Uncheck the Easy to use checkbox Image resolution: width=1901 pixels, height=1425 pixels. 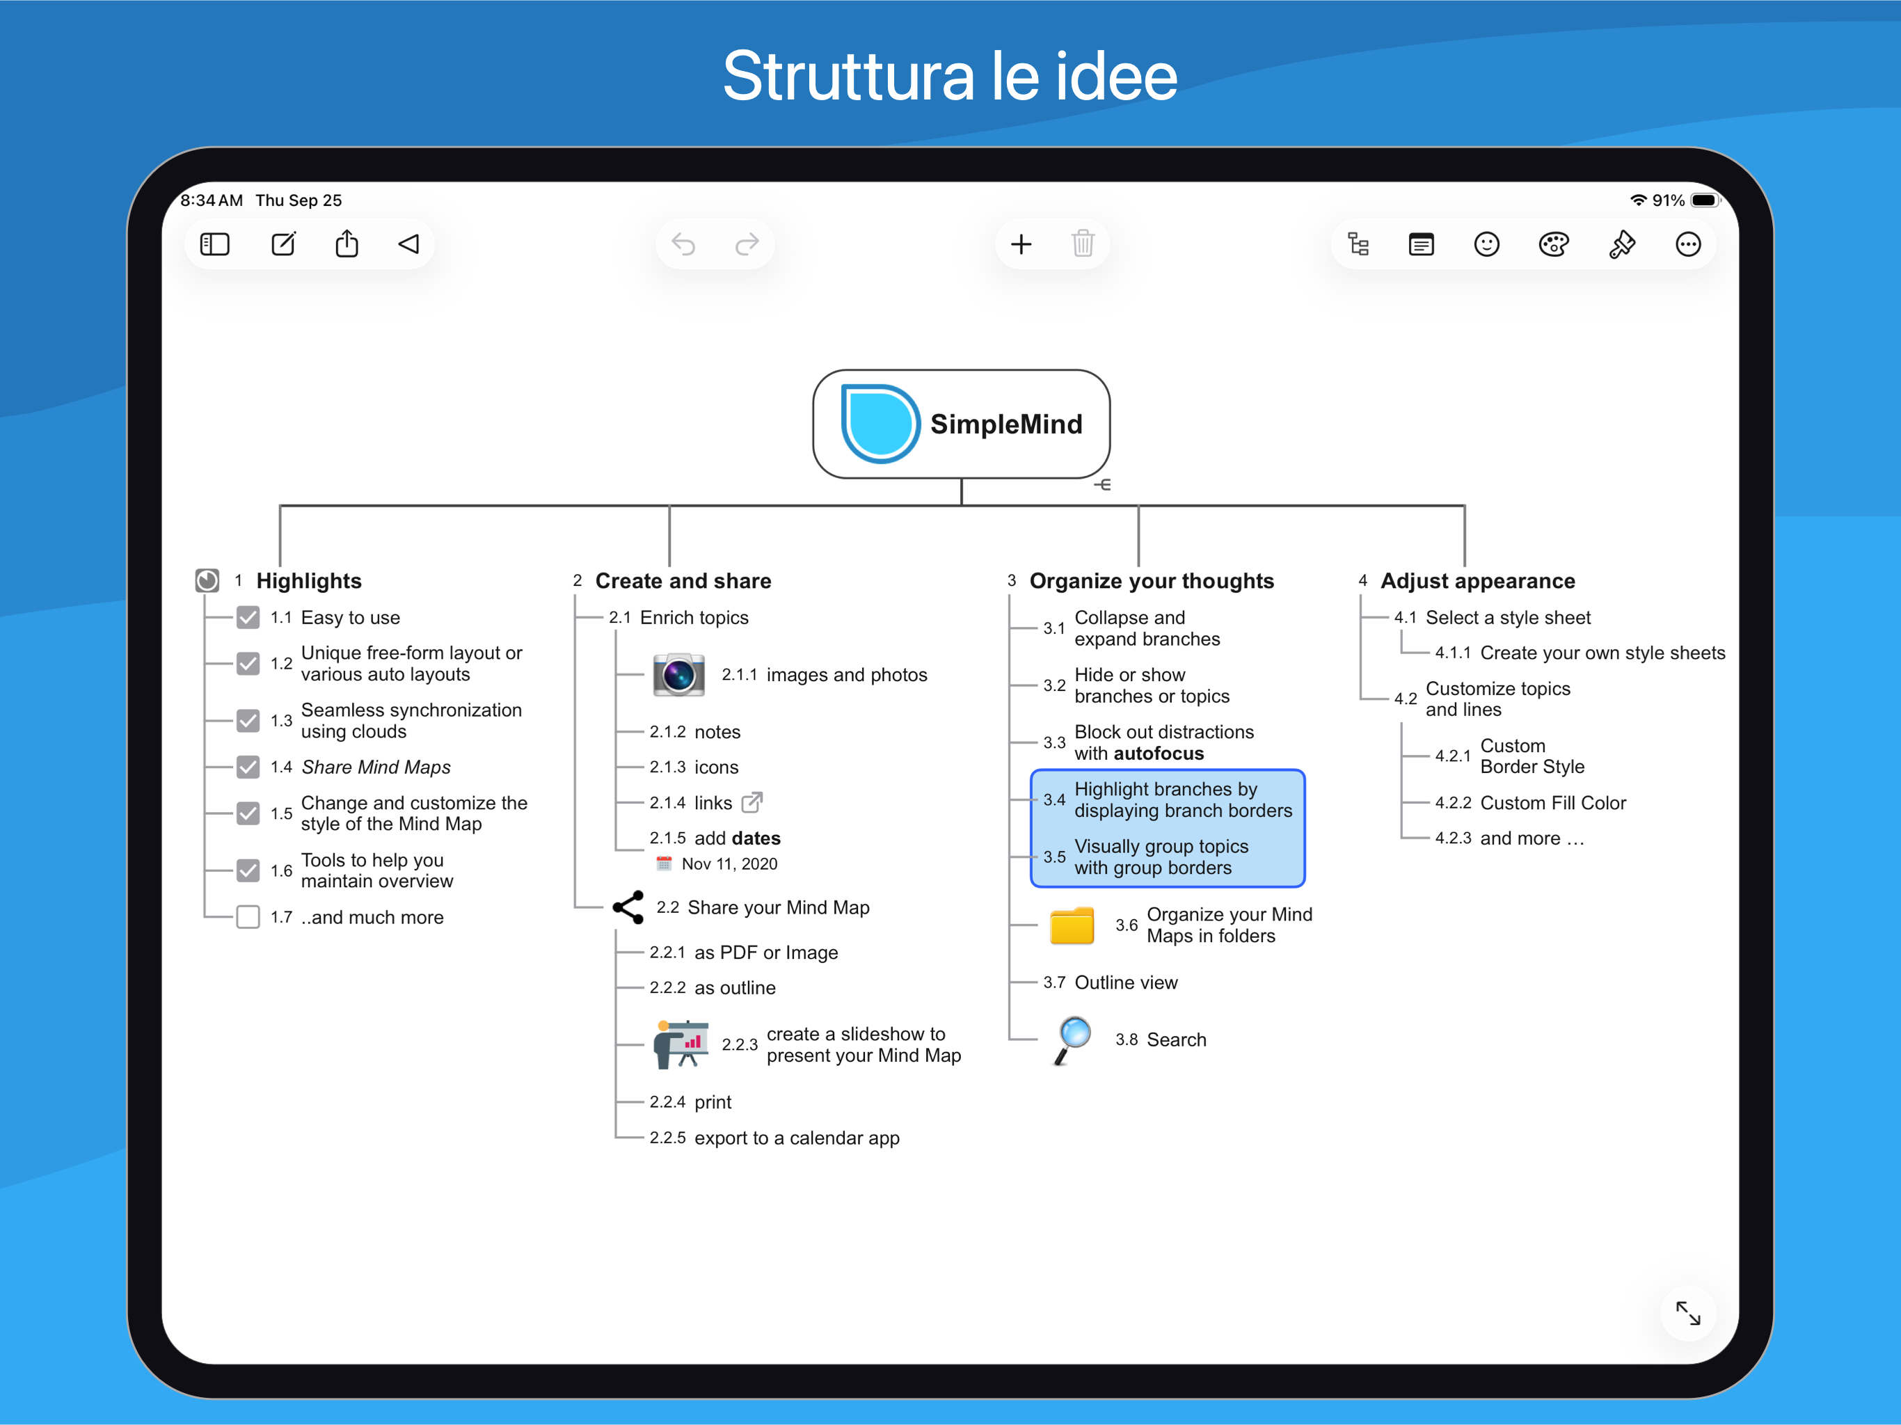point(248,617)
